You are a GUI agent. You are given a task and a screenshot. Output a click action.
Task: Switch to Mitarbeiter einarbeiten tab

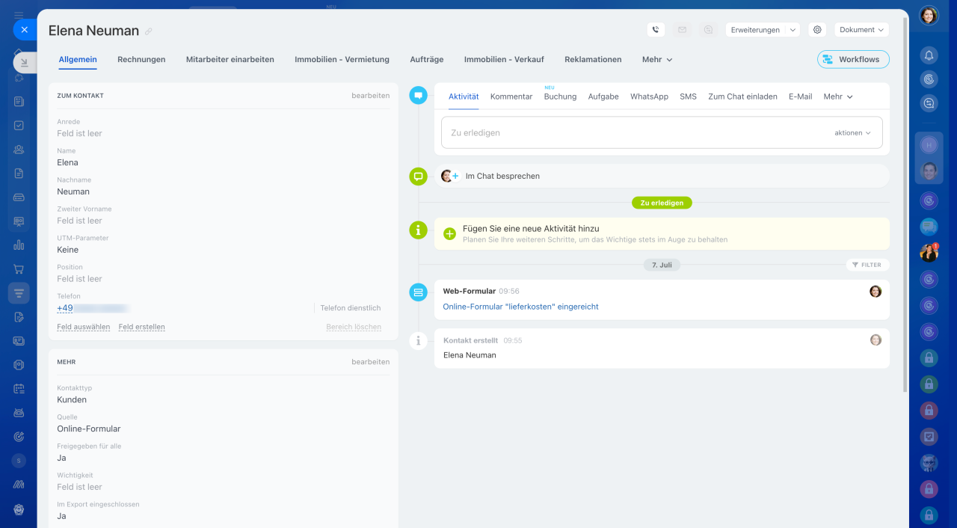click(x=230, y=59)
